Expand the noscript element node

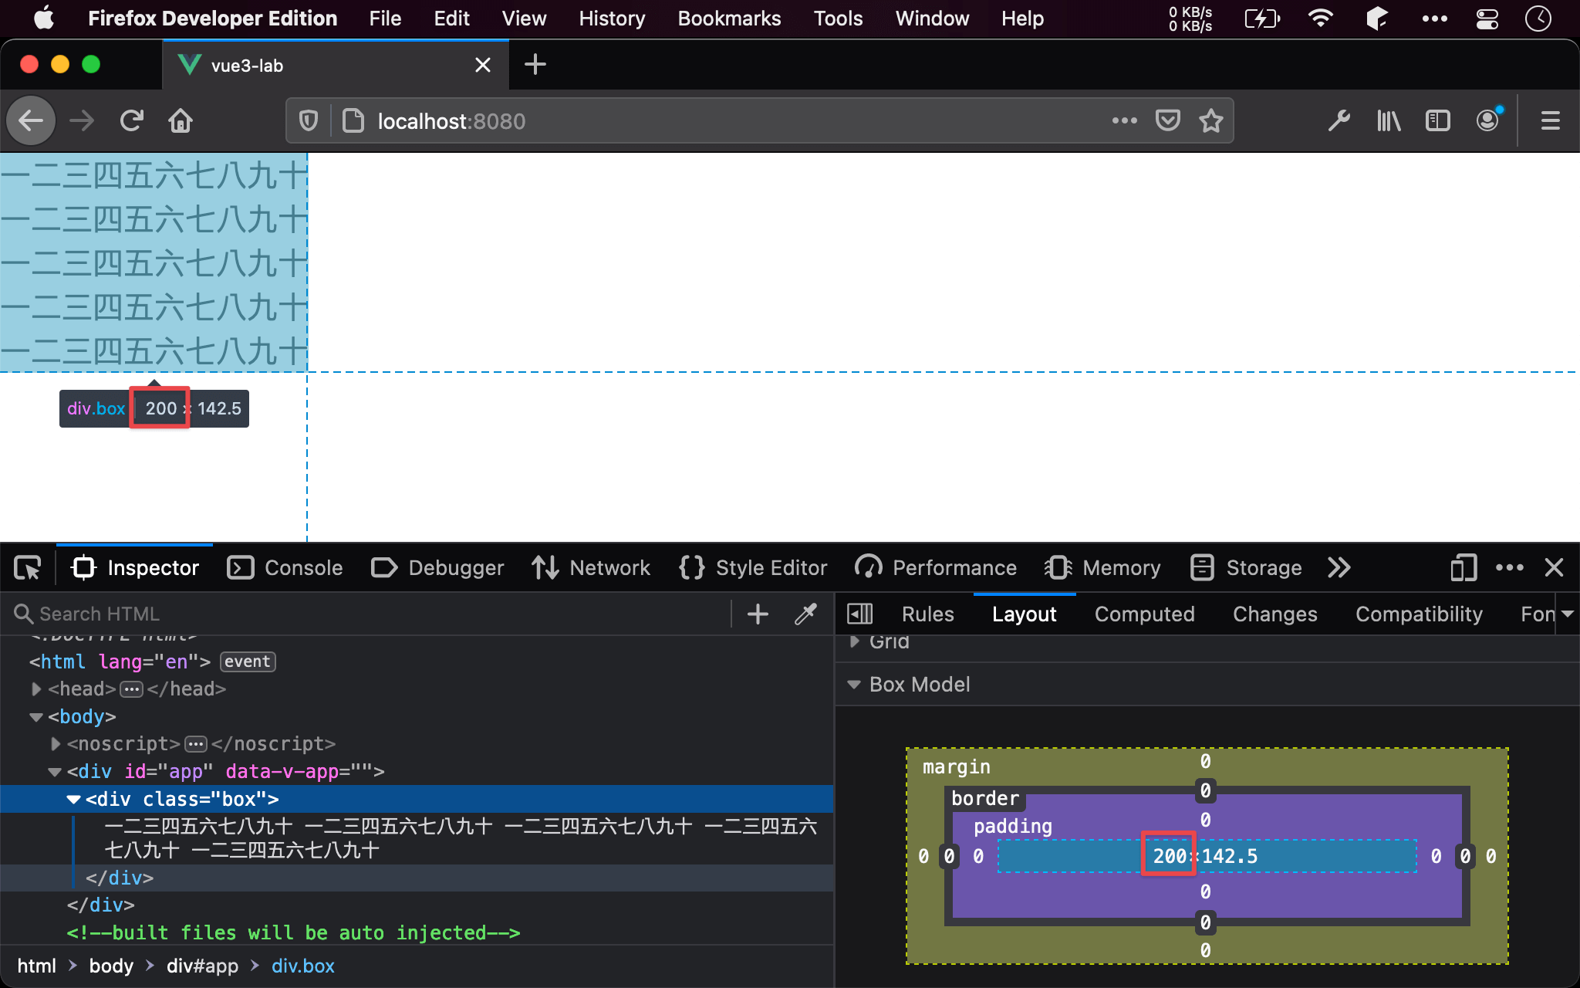click(55, 744)
